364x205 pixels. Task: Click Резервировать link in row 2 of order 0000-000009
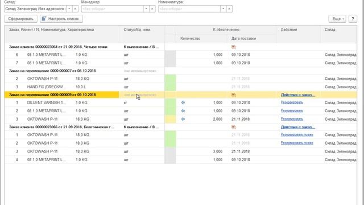[x=292, y=111]
